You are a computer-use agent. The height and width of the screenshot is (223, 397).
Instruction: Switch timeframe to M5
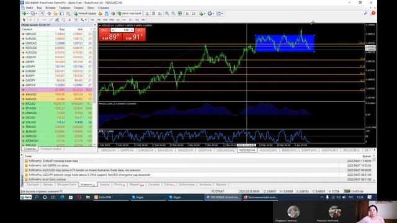tap(99, 19)
